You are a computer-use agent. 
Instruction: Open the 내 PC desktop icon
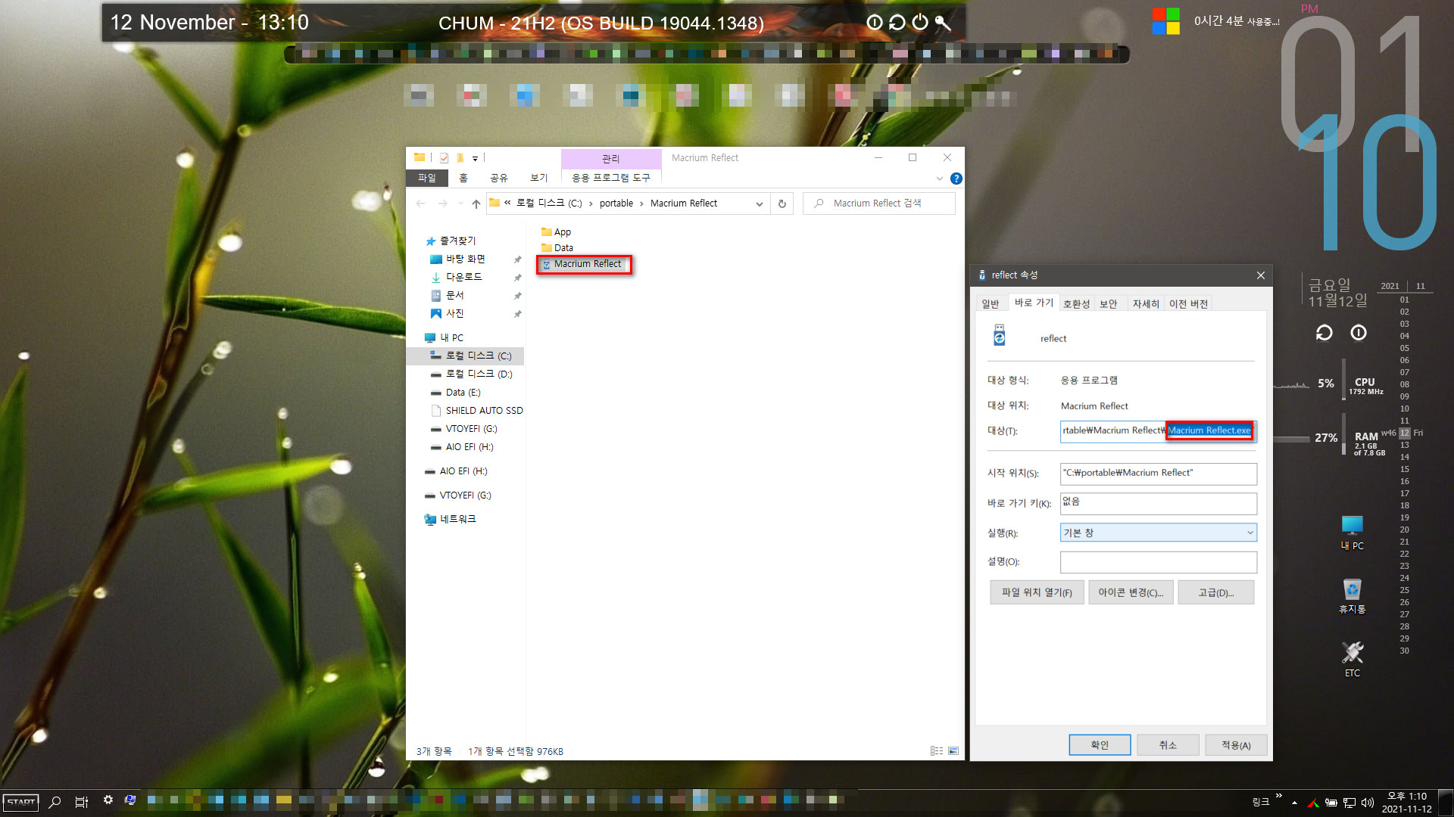(x=1352, y=533)
